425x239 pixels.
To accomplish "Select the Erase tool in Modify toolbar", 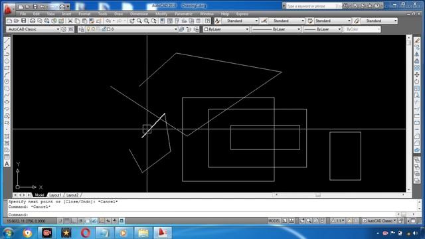I will click(x=417, y=40).
